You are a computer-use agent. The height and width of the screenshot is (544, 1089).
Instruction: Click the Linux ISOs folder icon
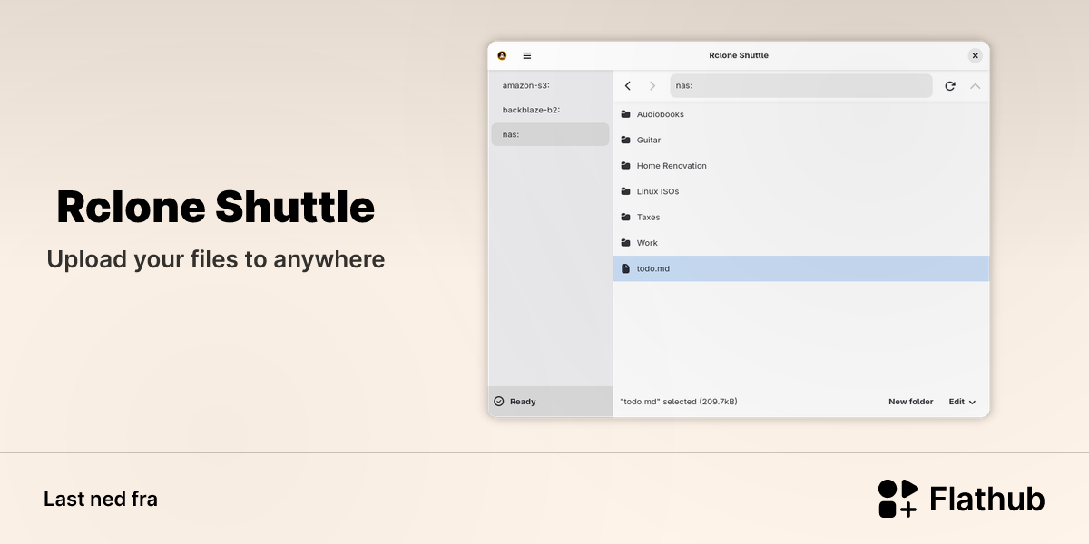pyautogui.click(x=625, y=191)
